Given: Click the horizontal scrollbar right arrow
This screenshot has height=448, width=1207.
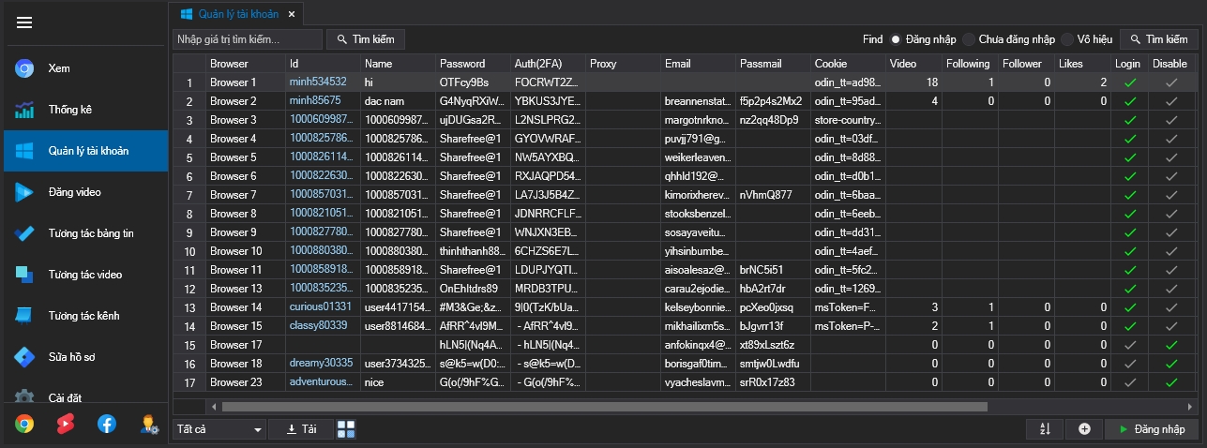Looking at the screenshot, I should coord(1191,407).
